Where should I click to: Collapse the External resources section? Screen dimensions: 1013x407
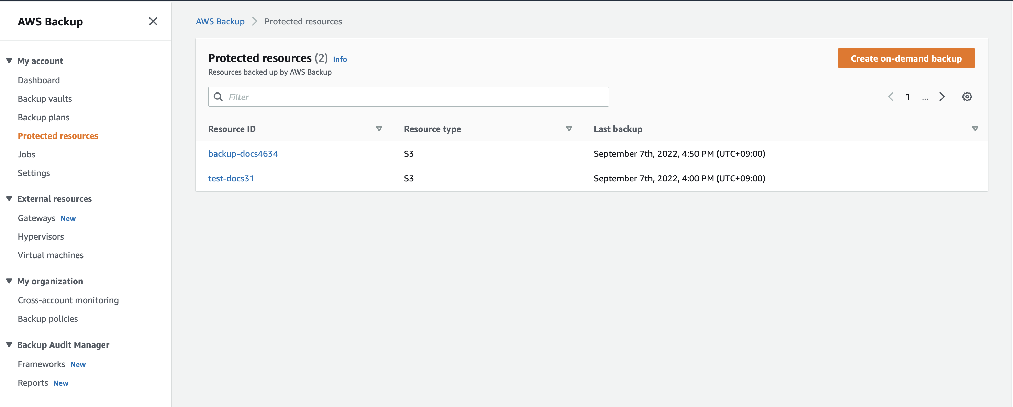pos(9,199)
